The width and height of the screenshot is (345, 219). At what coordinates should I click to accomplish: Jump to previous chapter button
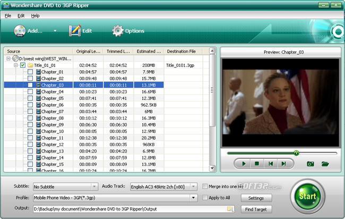pyautogui.click(x=271, y=164)
